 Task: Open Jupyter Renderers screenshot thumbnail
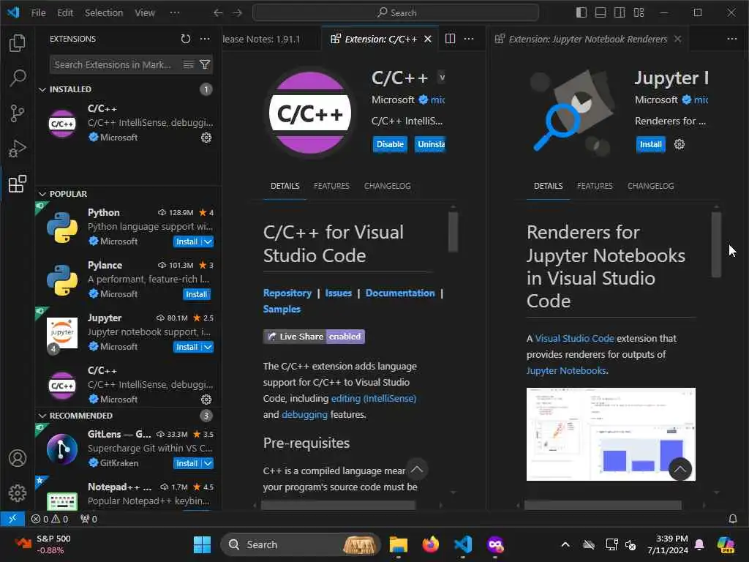[611, 434]
